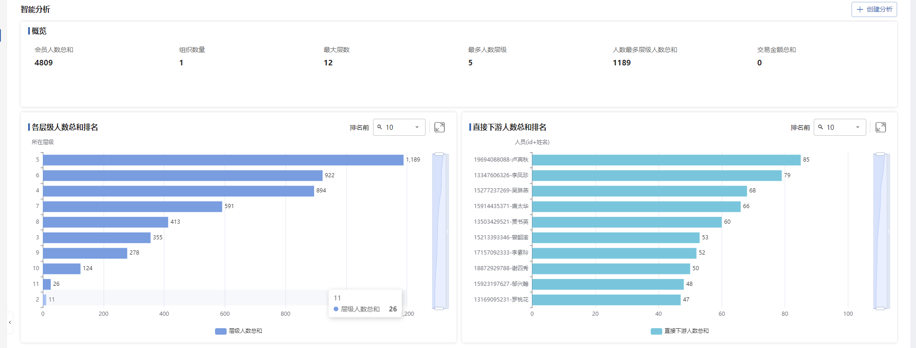Click the 人数最多层级人数总和 value 1189
This screenshot has height=348, width=916.
coord(622,63)
